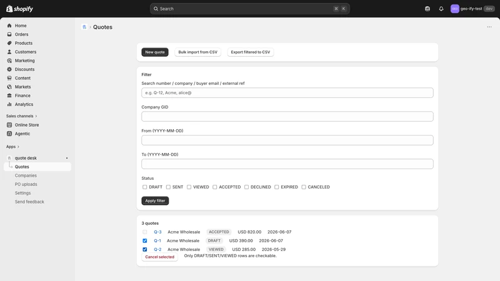This screenshot has width=500, height=281.
Task: Click the pin dot beside quote desk
Action: tap(67, 158)
